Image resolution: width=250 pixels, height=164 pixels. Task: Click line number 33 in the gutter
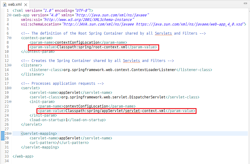(7, 156)
